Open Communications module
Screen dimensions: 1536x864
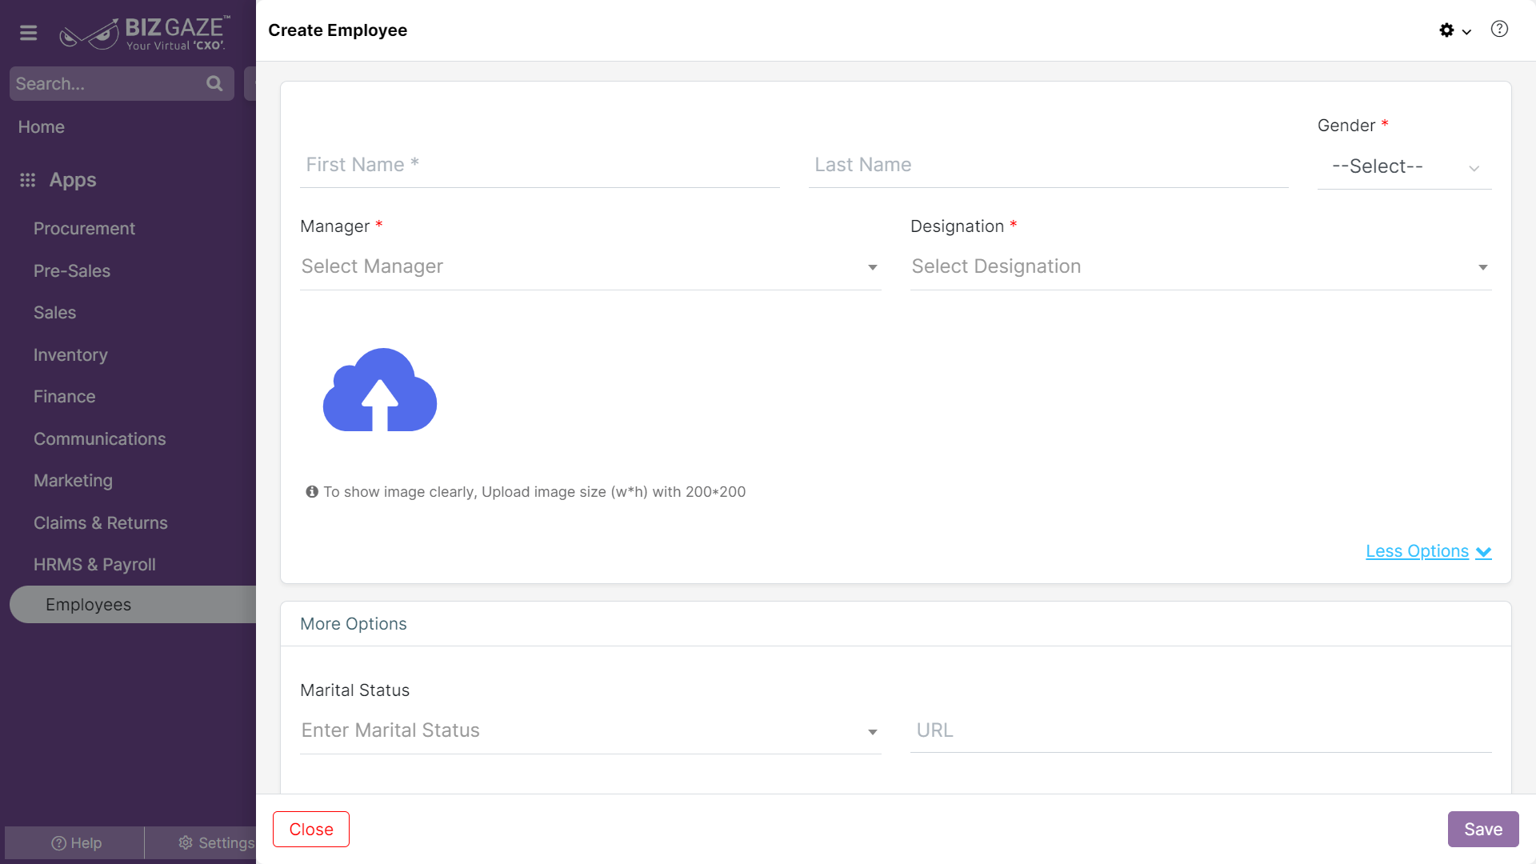click(99, 439)
